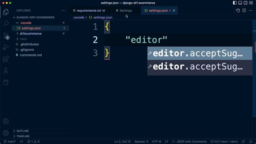Toggle bottom panel layout icon
256x144 pixels.
(x=240, y=3)
